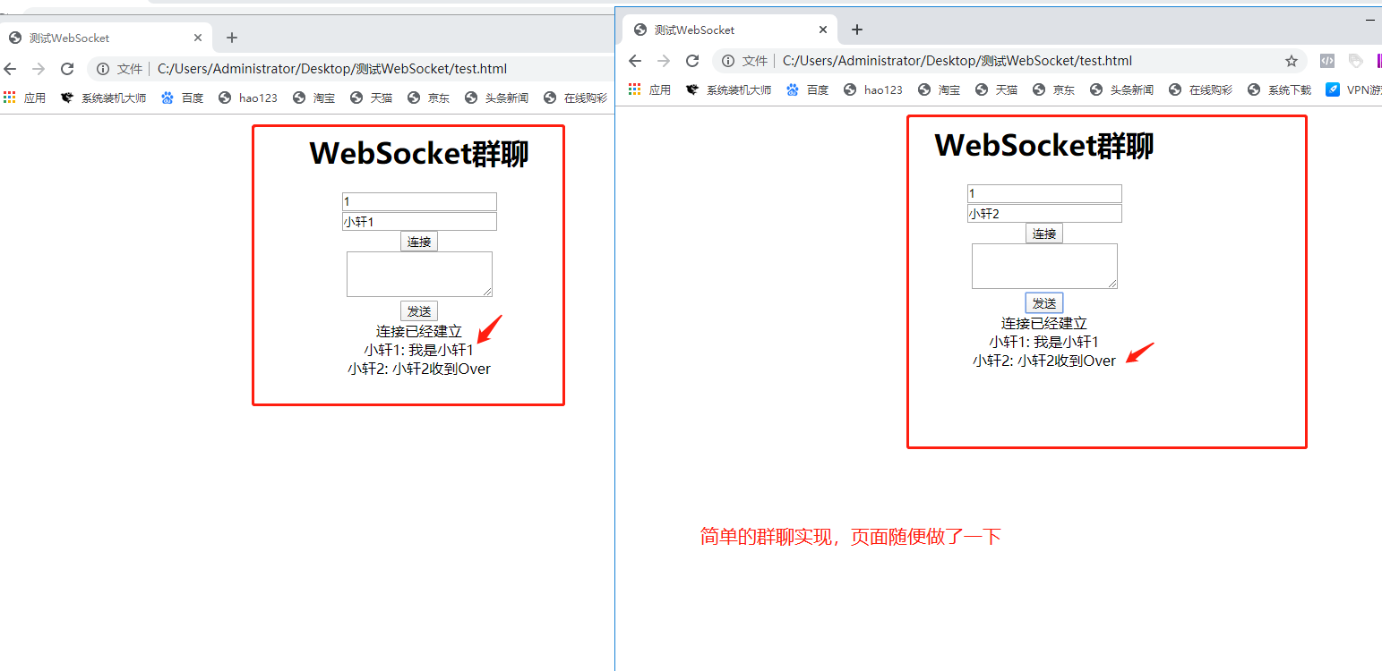
Task: Refresh the page in left window
Action: point(67,68)
